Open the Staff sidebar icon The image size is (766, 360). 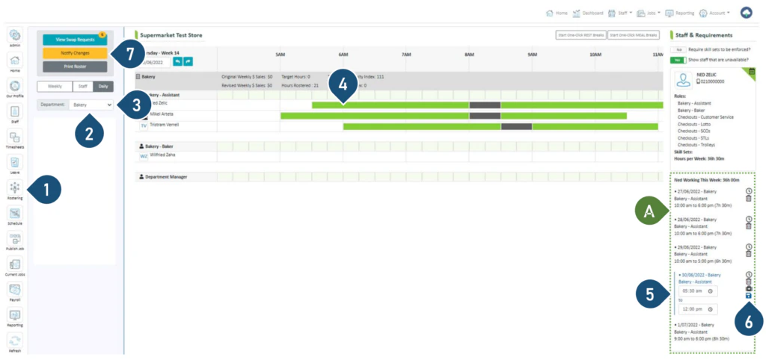15,111
